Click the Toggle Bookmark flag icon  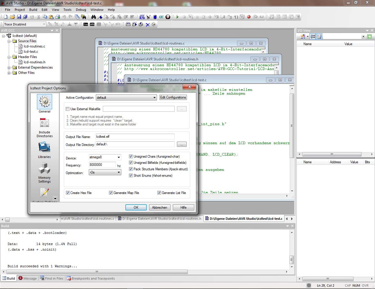100,17
